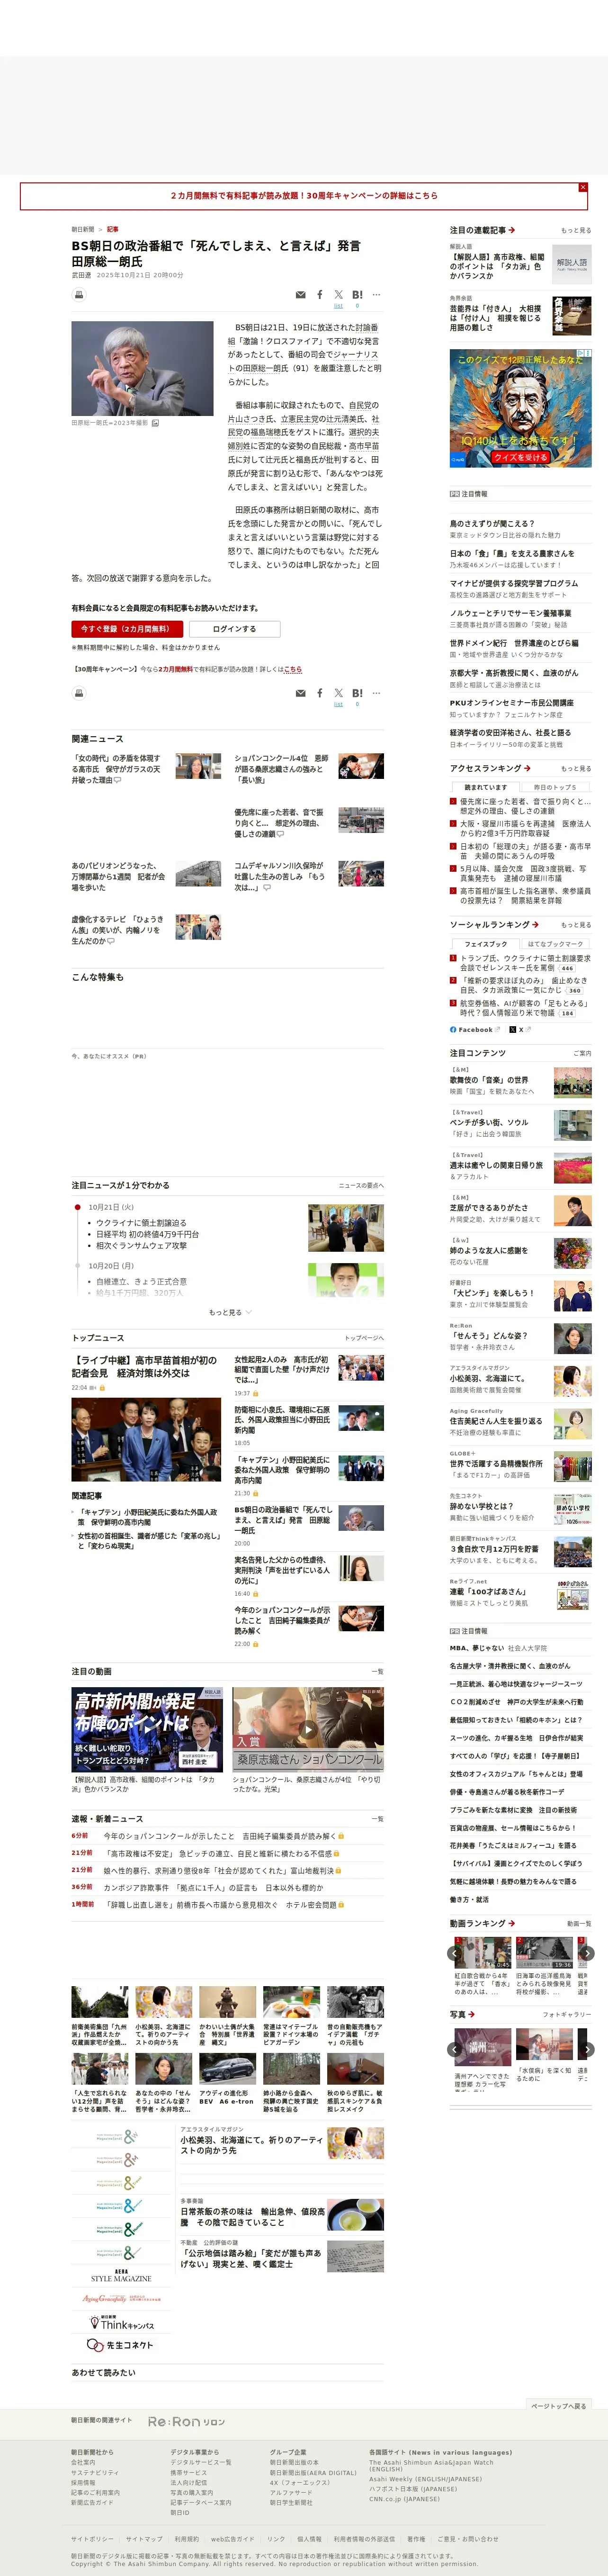Click ページトップへ戻る button
This screenshot has width=608, height=2576.
[x=559, y=2406]
